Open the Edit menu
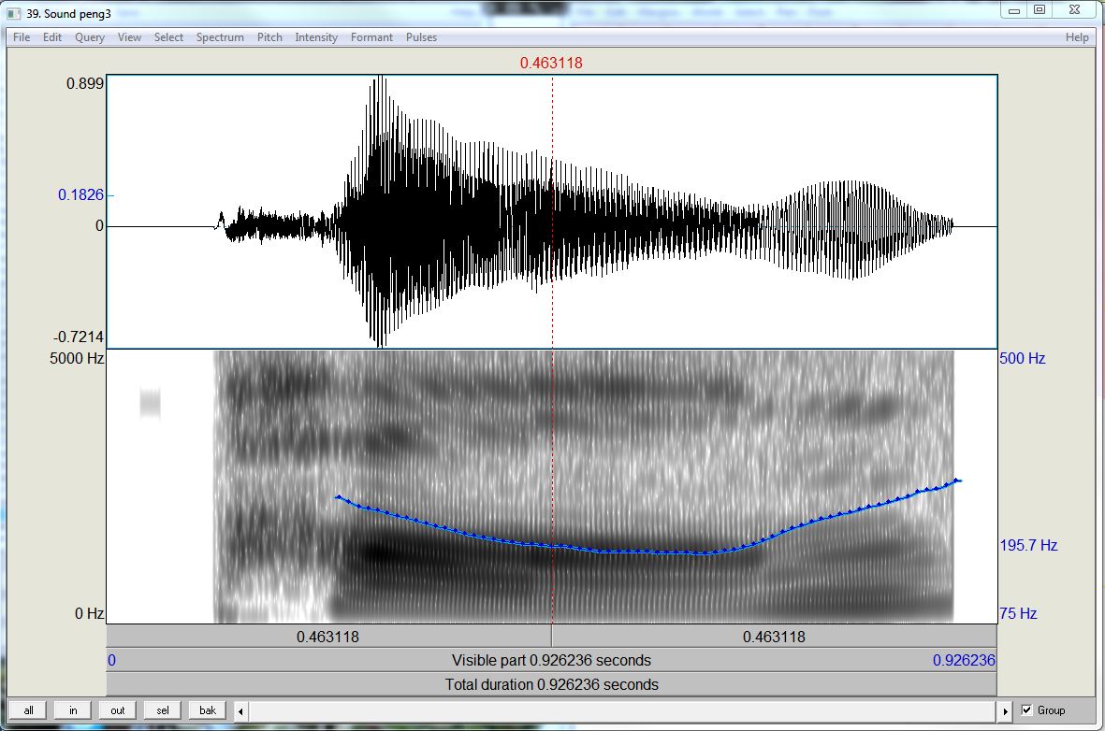The image size is (1105, 731). point(52,37)
